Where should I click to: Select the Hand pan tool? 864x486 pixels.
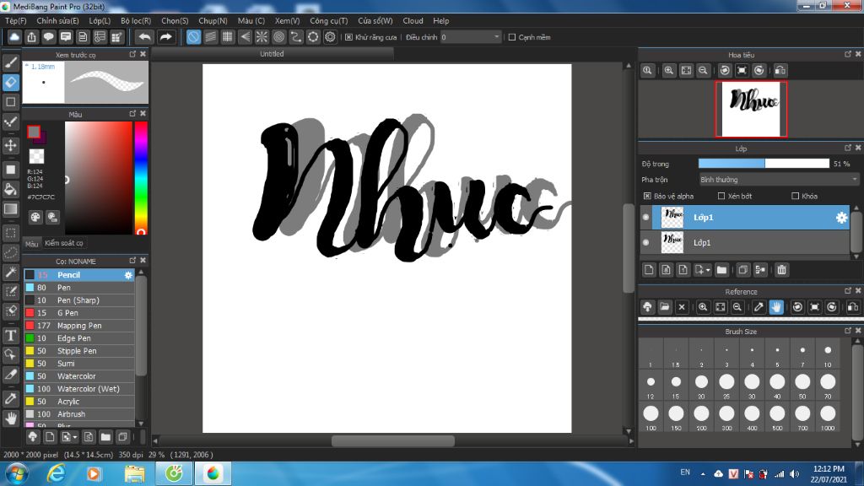click(x=10, y=418)
